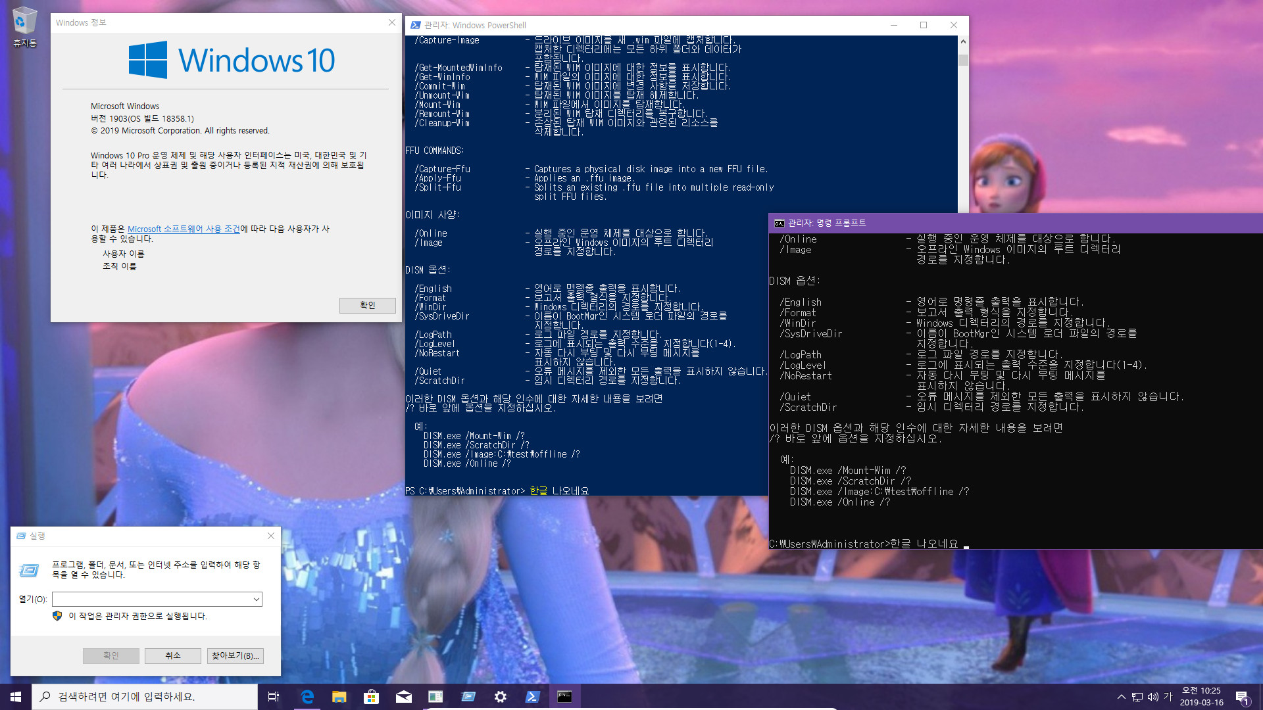Click 찾아보기(B)... in the Run dialog
1263x710 pixels.
click(235, 655)
